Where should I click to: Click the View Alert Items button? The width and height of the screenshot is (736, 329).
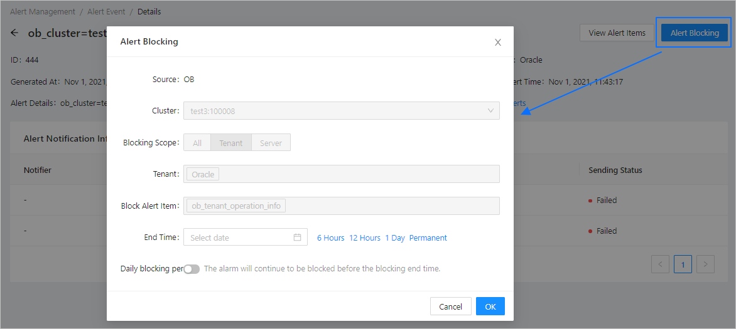click(617, 33)
